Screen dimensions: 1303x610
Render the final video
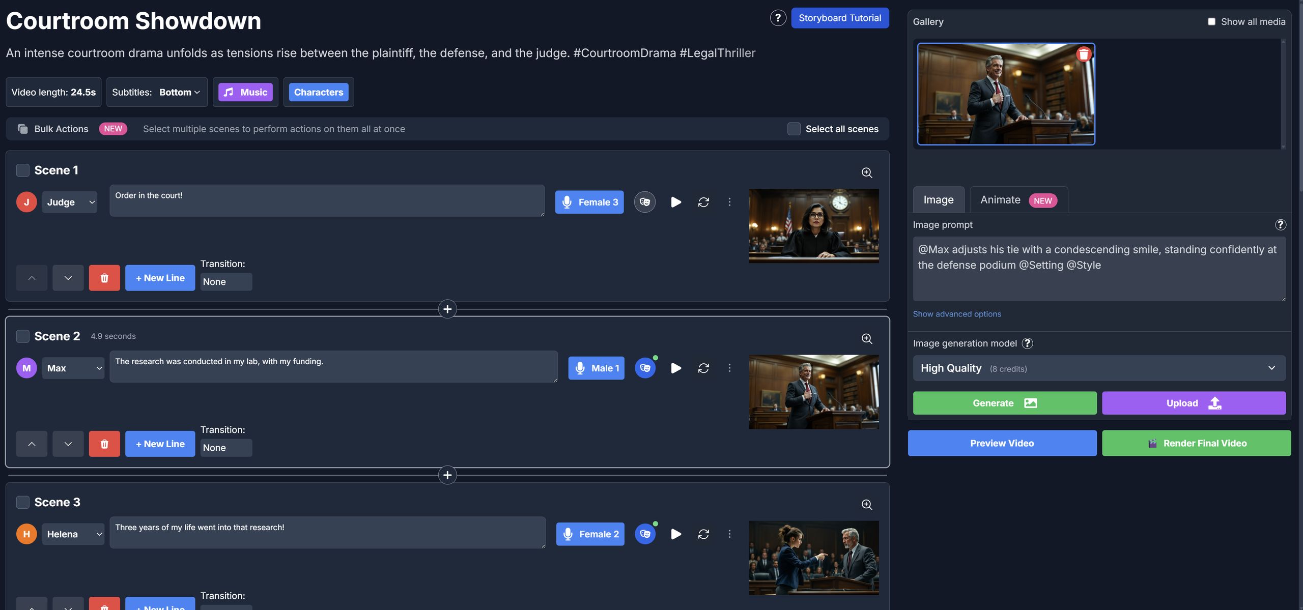[1196, 443]
